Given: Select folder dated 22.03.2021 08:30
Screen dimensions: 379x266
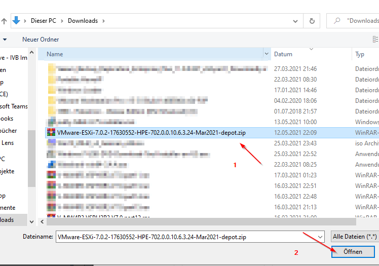Looking at the screenshot, I should click(52, 79).
